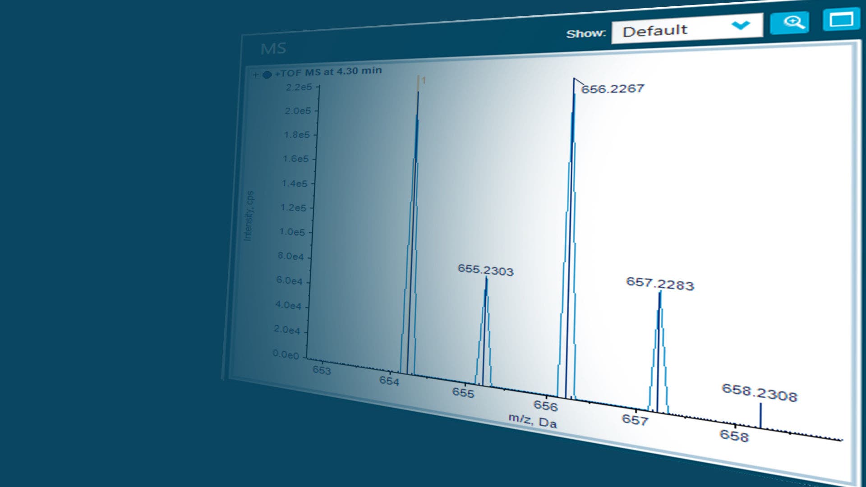Click the +TOF MS at 4.30 min label
This screenshot has height=487, width=866.
coord(328,72)
